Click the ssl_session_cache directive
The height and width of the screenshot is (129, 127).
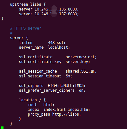[x=38, y=71]
